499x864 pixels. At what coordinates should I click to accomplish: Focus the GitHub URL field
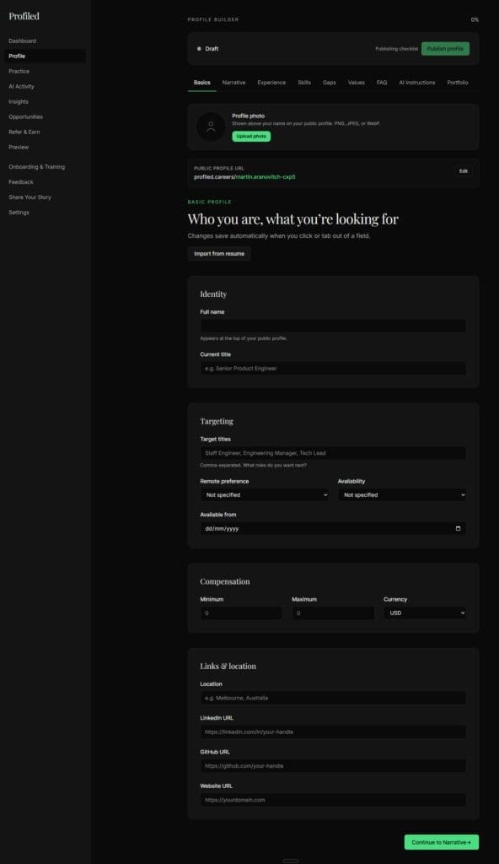[x=333, y=766]
